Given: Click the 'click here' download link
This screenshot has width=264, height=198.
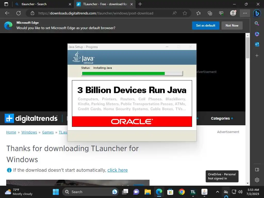Looking at the screenshot, I should click(118, 170).
